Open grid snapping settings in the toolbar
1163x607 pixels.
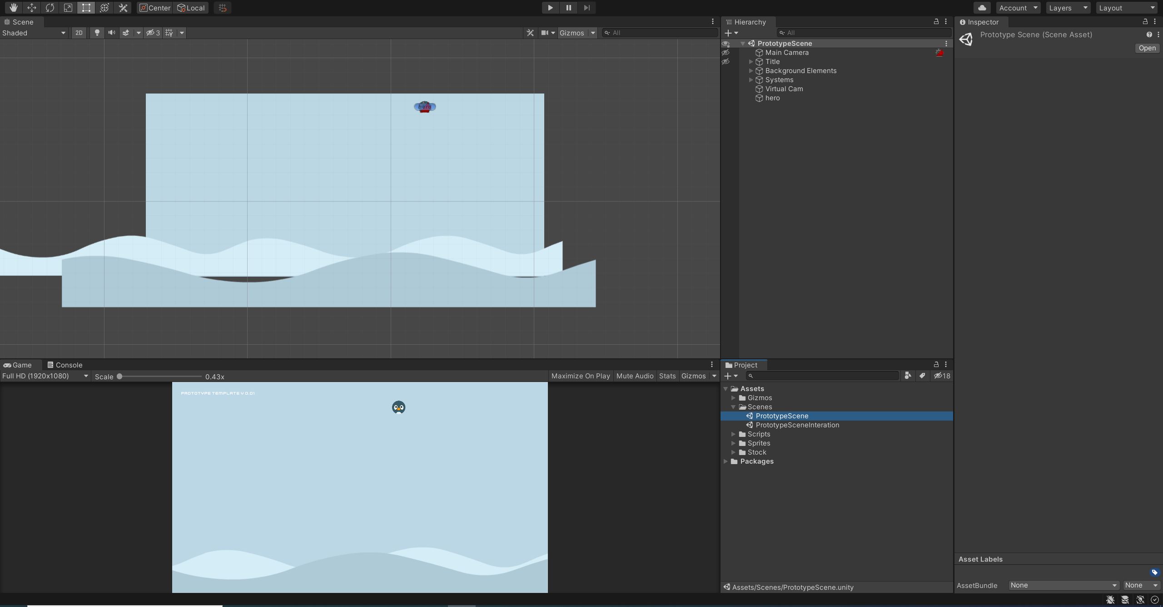coord(222,8)
